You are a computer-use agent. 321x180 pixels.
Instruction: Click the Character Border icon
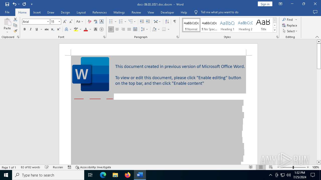point(102,22)
